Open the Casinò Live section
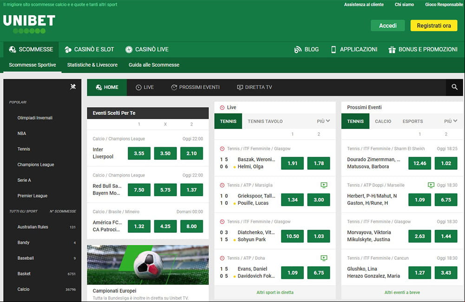This screenshot has height=302, width=465. [x=147, y=50]
